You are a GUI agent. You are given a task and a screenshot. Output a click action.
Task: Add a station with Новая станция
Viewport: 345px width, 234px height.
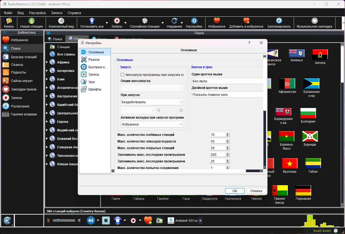click(x=31, y=23)
